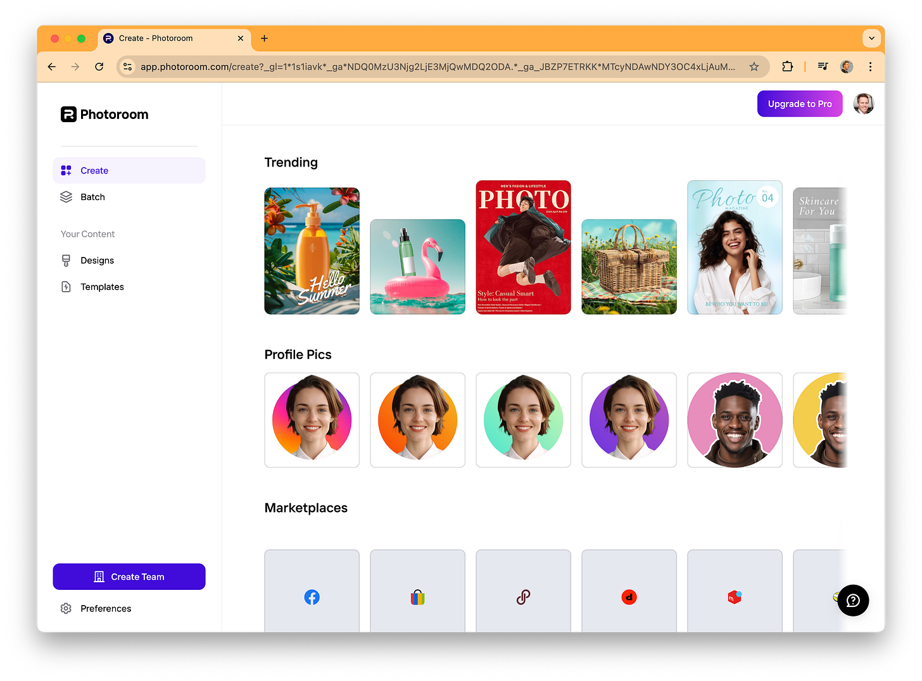Click the app.photoroom.com address bar
Image resolution: width=922 pixels, height=681 pixels.
[438, 66]
